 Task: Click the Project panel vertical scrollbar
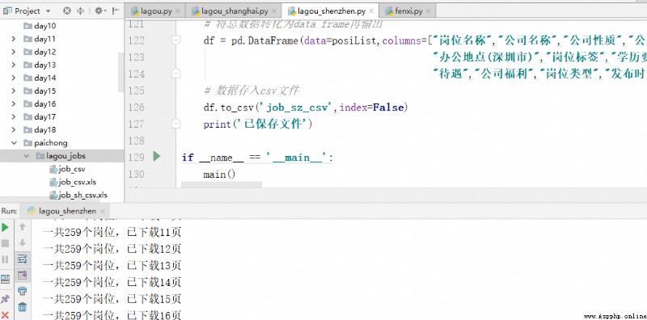click(121, 72)
